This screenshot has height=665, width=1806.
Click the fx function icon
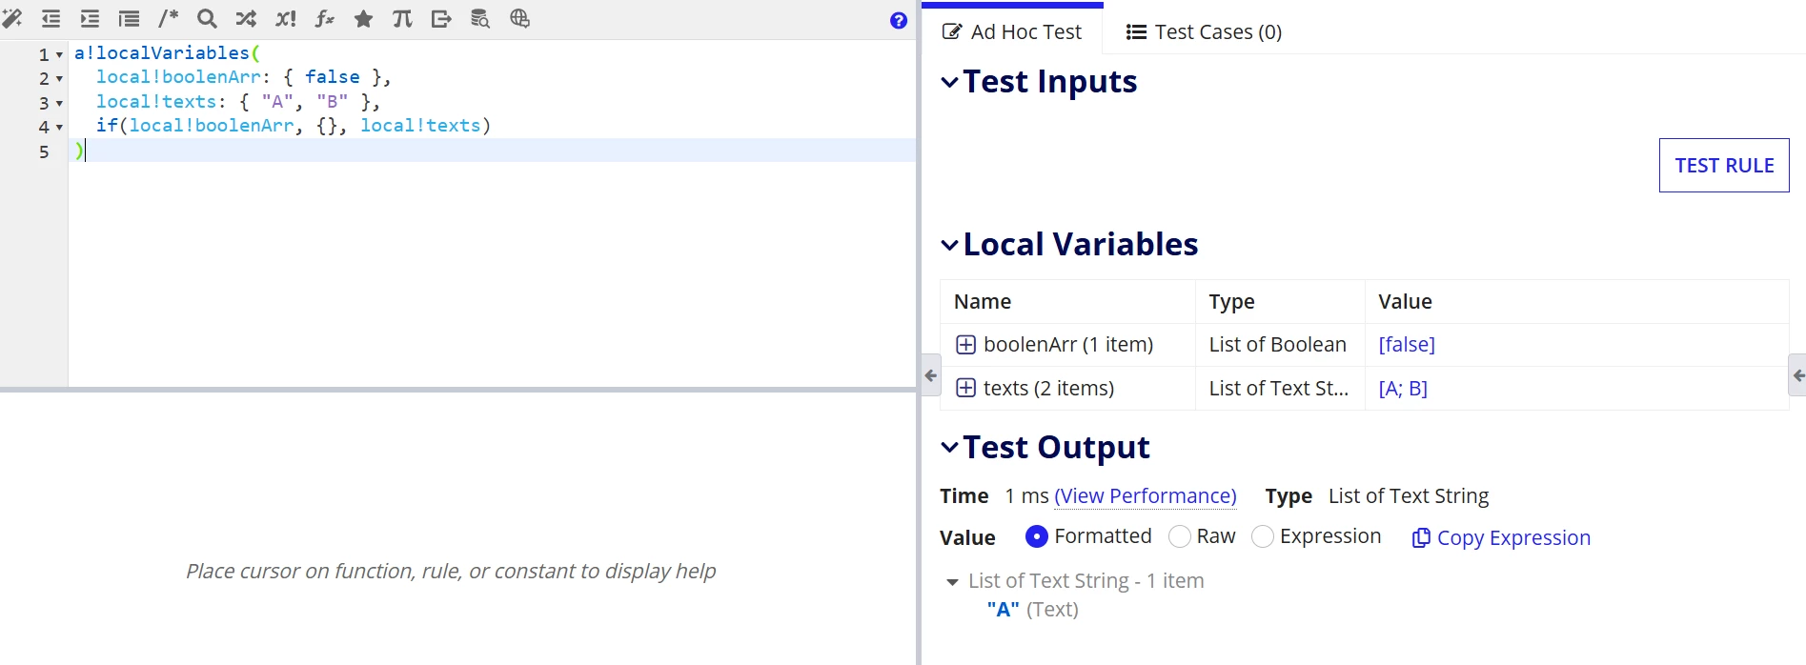click(324, 18)
